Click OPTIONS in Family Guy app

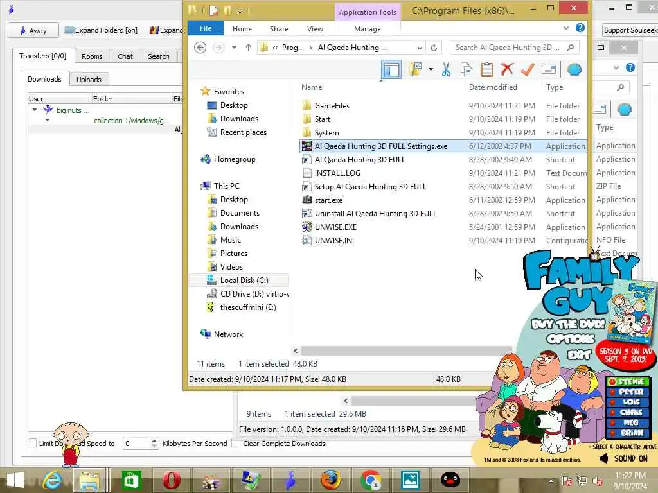click(x=571, y=339)
